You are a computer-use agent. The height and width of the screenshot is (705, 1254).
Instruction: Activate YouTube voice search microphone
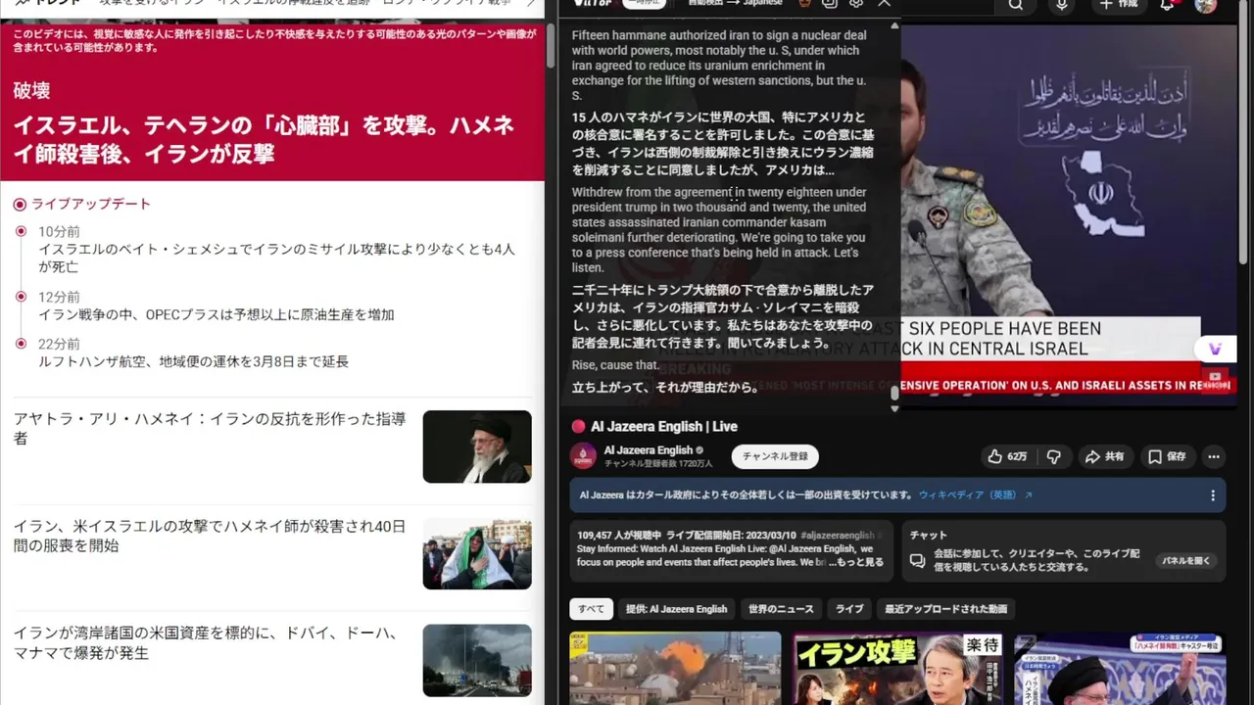1062,5
